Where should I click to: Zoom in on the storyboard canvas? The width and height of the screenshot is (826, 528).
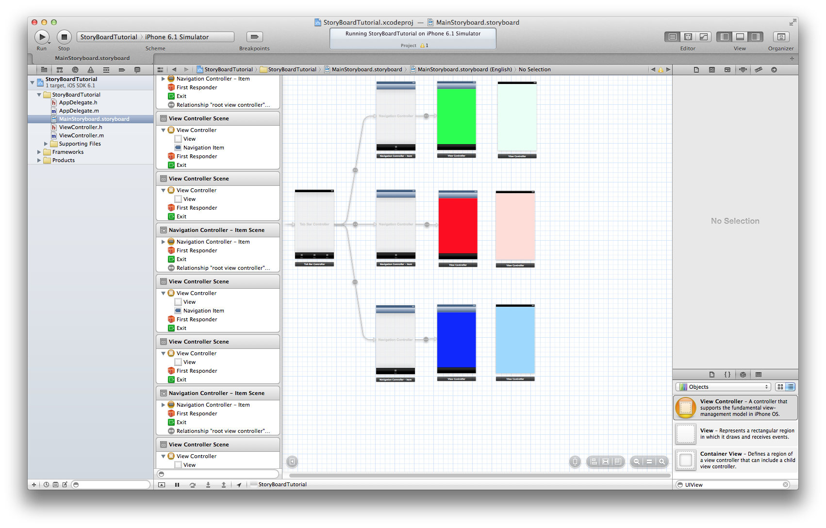661,462
